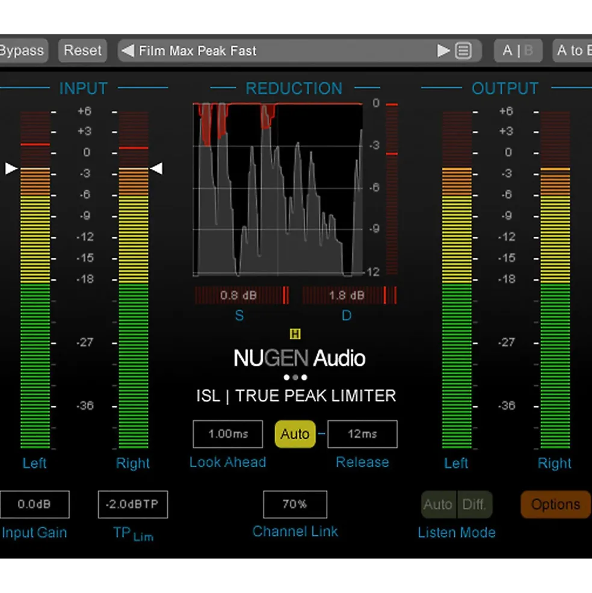Switch the A | B comparison toggle
592x593 pixels.
[518, 51]
